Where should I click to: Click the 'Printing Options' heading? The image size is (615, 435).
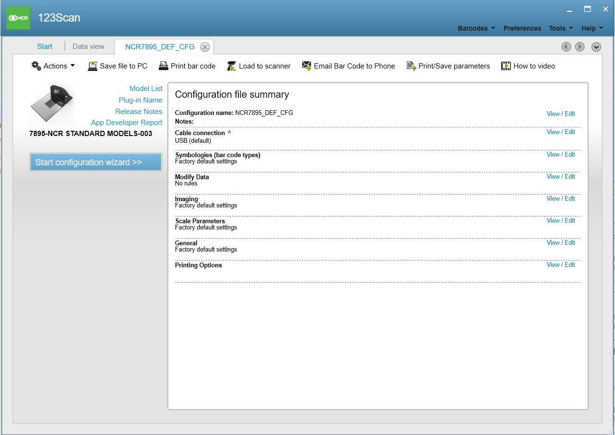click(x=199, y=265)
